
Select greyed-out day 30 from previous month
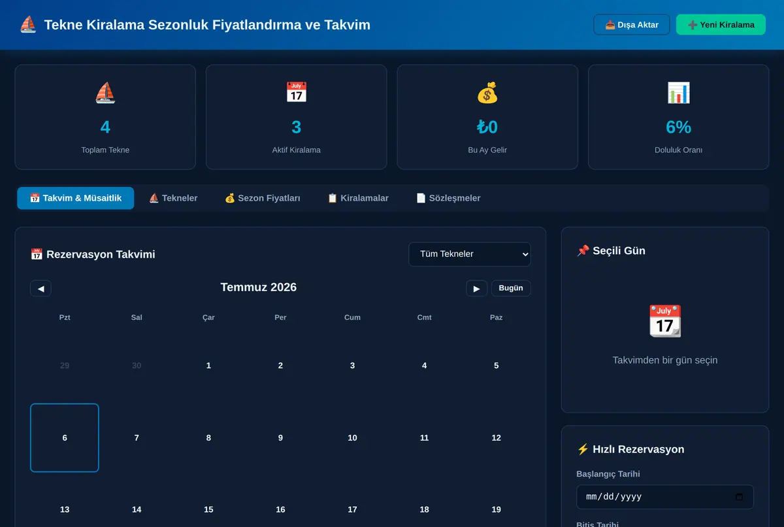(137, 365)
